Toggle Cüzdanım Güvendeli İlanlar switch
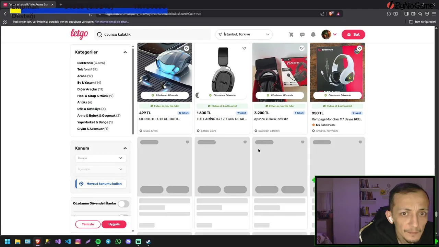 pyautogui.click(x=123, y=204)
